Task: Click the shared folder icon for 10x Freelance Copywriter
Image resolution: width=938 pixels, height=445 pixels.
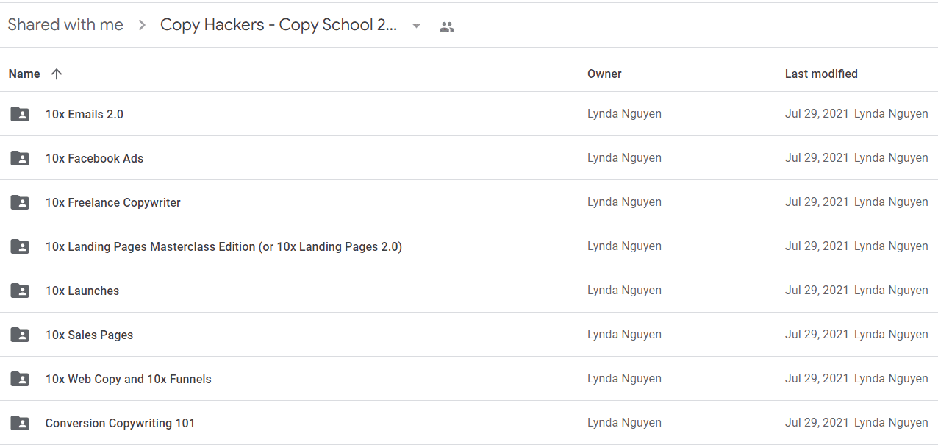Action: [x=20, y=202]
